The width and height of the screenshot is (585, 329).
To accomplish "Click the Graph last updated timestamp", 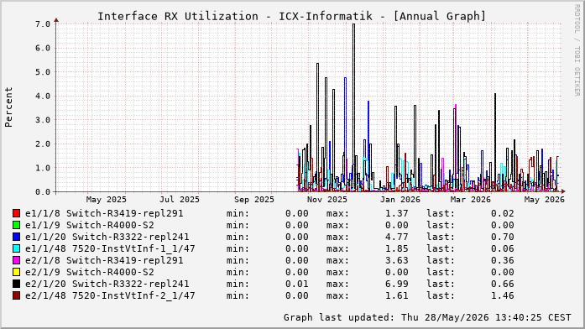I will [x=427, y=317].
